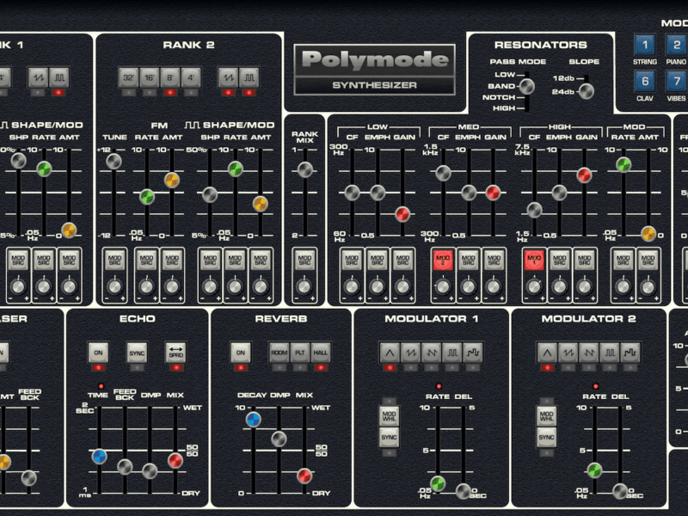Toggle SYNC in Modulator 1
The image size is (688, 516).
(390, 438)
